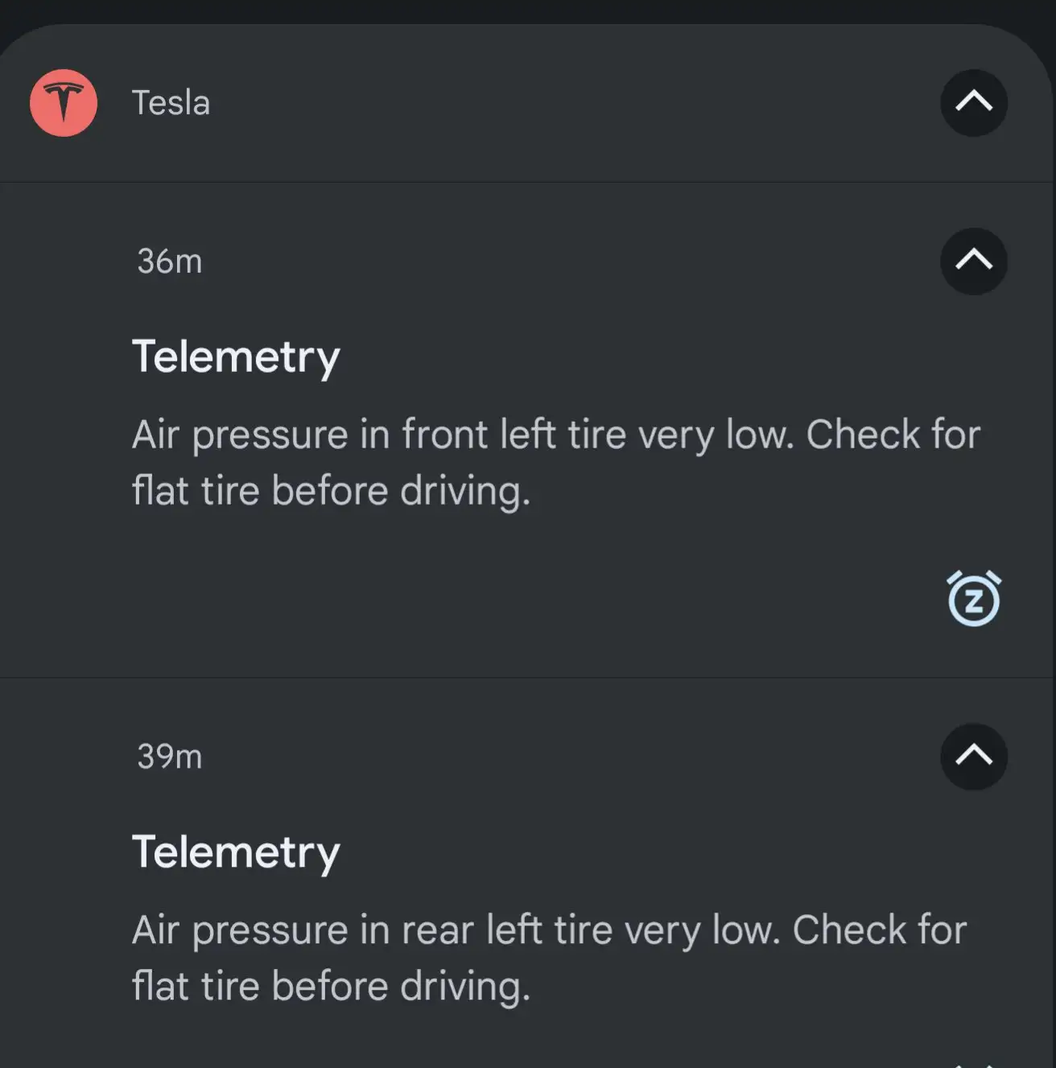The image size is (1056, 1068).
Task: Tap 'flat tire before driving' in 39m alert
Action: coord(331,987)
